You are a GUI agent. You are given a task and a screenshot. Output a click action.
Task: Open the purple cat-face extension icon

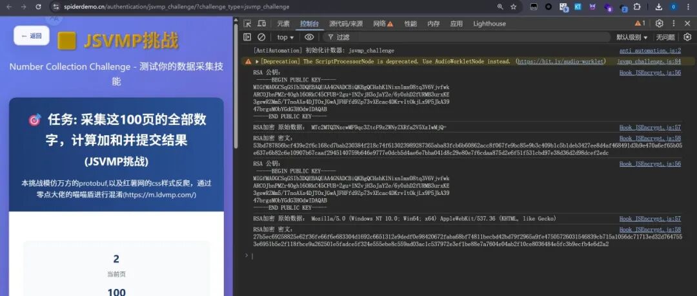pyautogui.click(x=592, y=6)
